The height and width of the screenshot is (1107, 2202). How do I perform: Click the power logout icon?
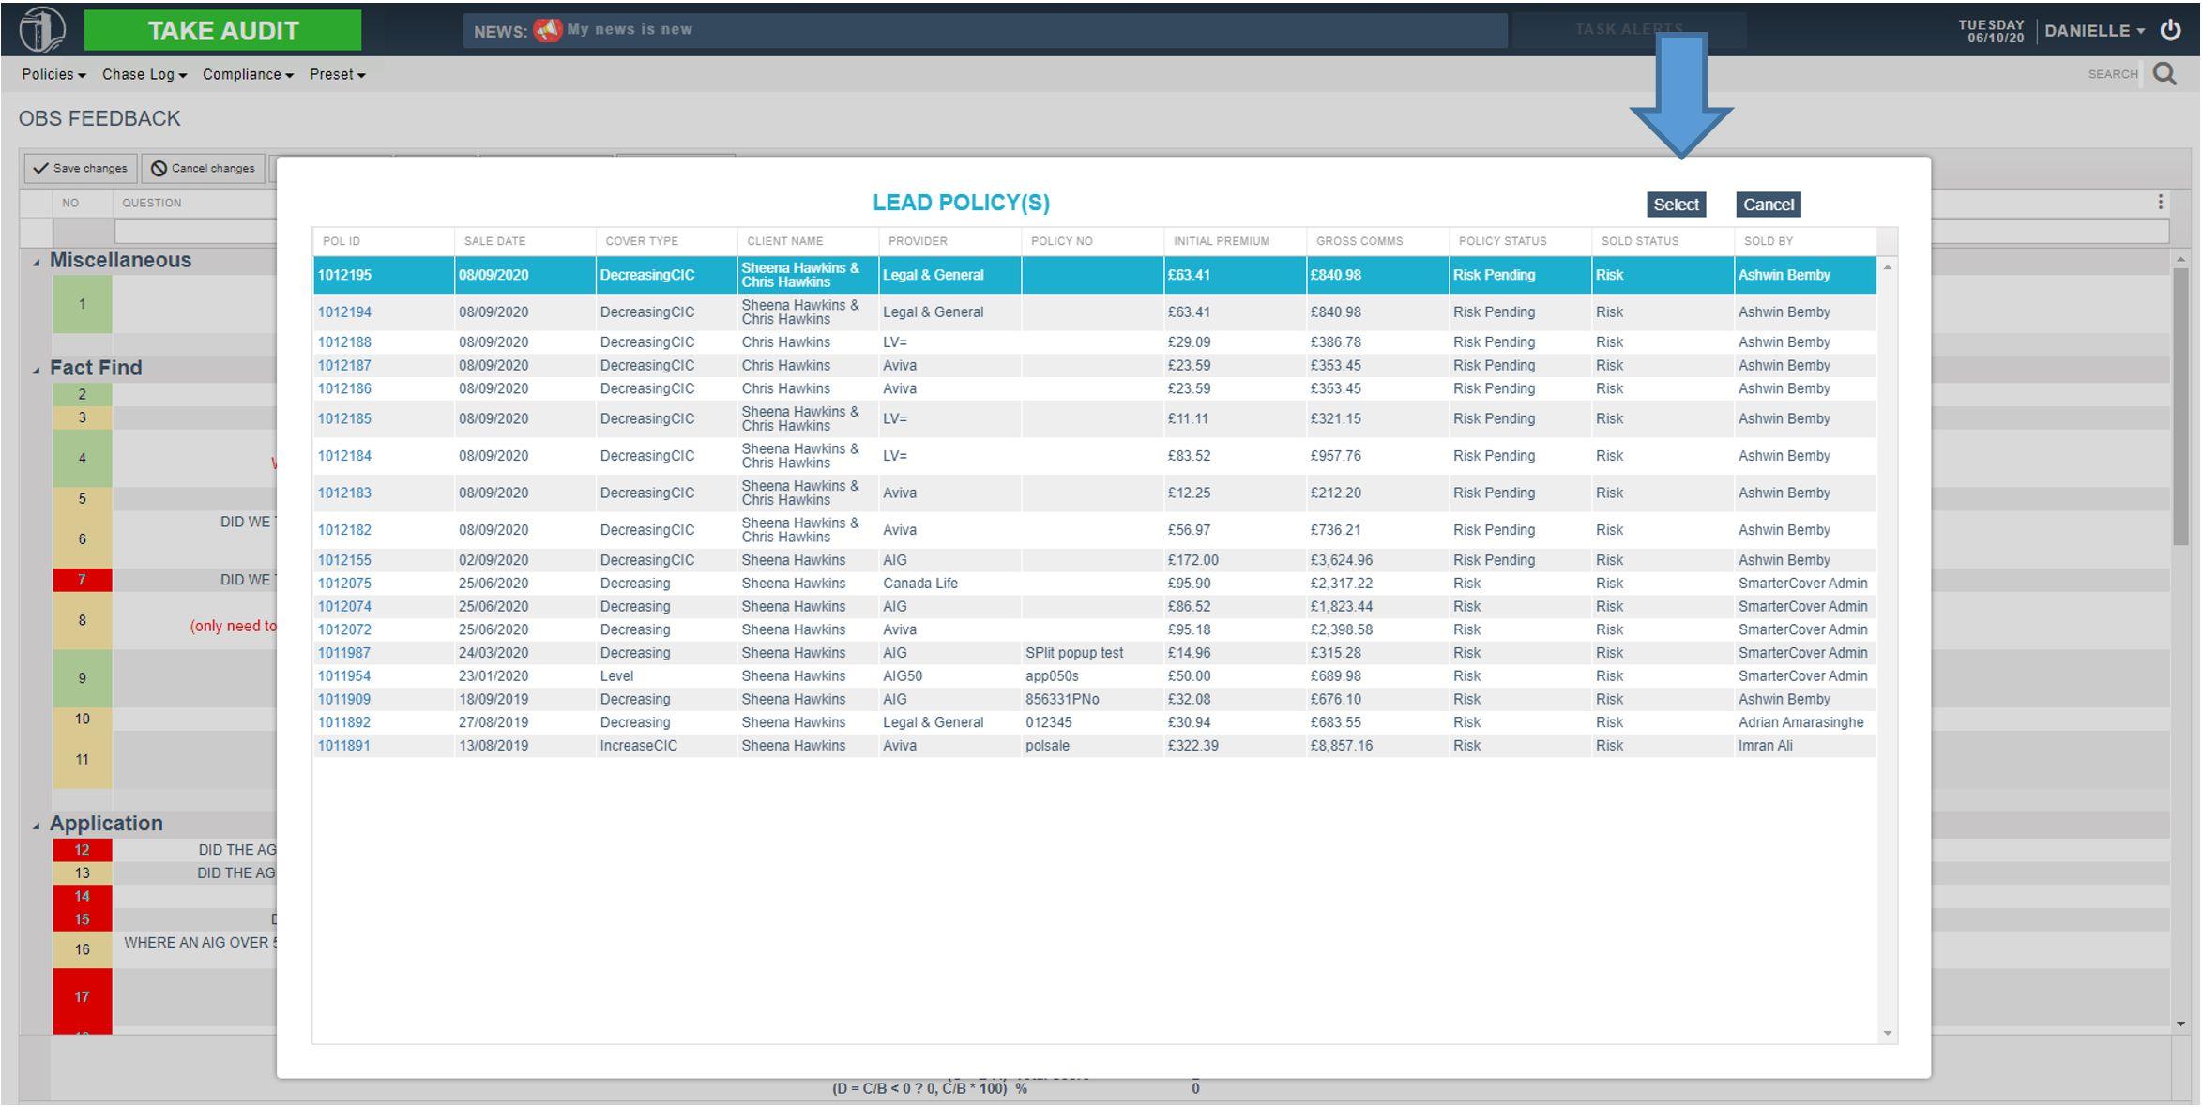(x=2170, y=30)
